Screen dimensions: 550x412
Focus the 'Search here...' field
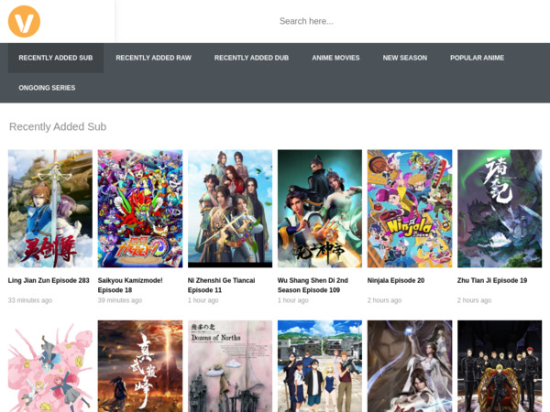(306, 21)
